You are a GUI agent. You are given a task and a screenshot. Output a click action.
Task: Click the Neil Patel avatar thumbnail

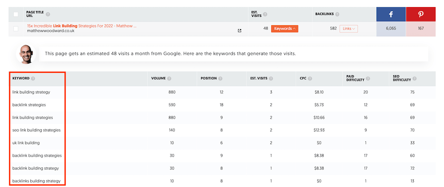click(x=26, y=54)
